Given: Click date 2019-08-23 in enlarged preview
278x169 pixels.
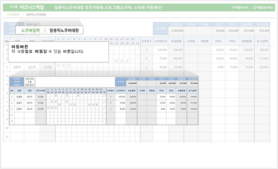Looking at the screenshot, I should tap(29, 85).
